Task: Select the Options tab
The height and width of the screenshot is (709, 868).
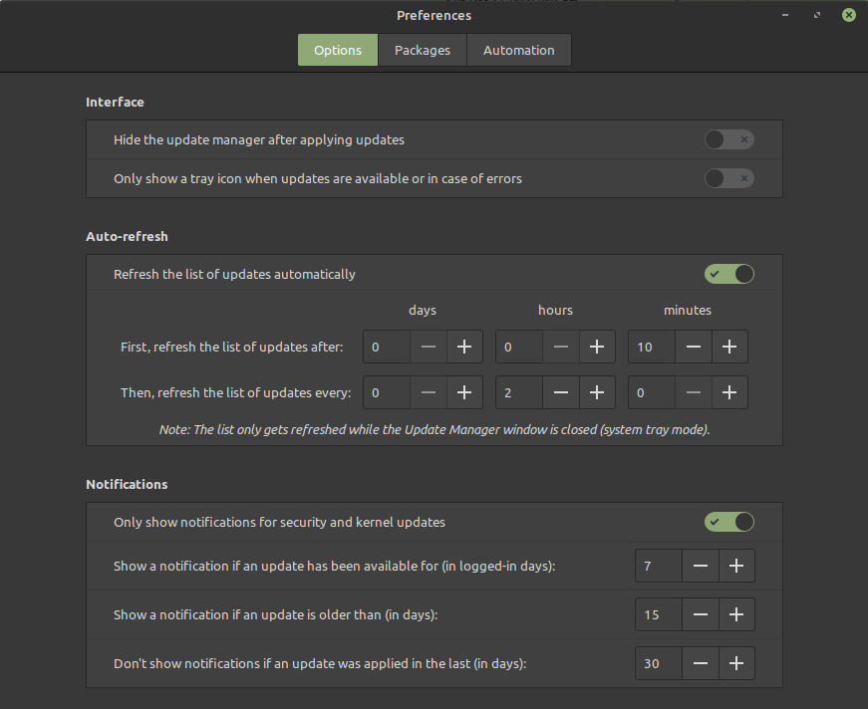Action: [338, 50]
